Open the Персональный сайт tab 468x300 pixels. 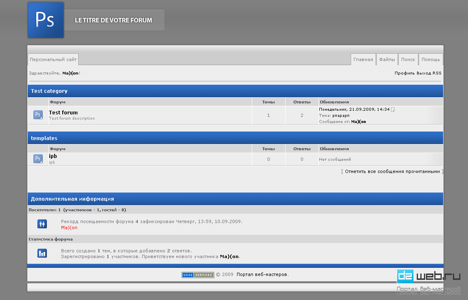[53, 59]
